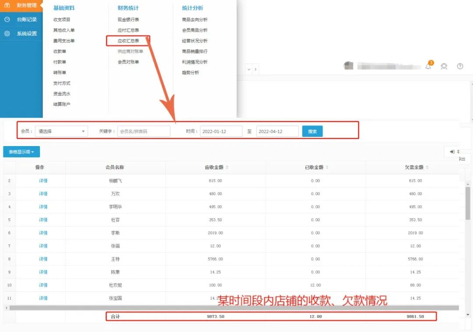Sort by 欠款余额 column sort icon
473x332 pixels.
(x=427, y=168)
